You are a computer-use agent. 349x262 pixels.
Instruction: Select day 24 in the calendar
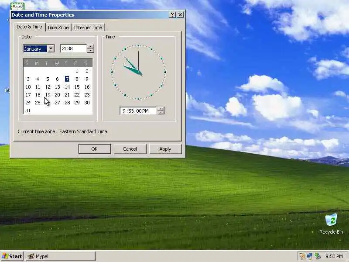[x=28, y=103]
